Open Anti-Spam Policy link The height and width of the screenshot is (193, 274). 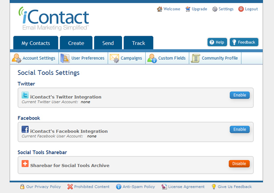(139, 187)
